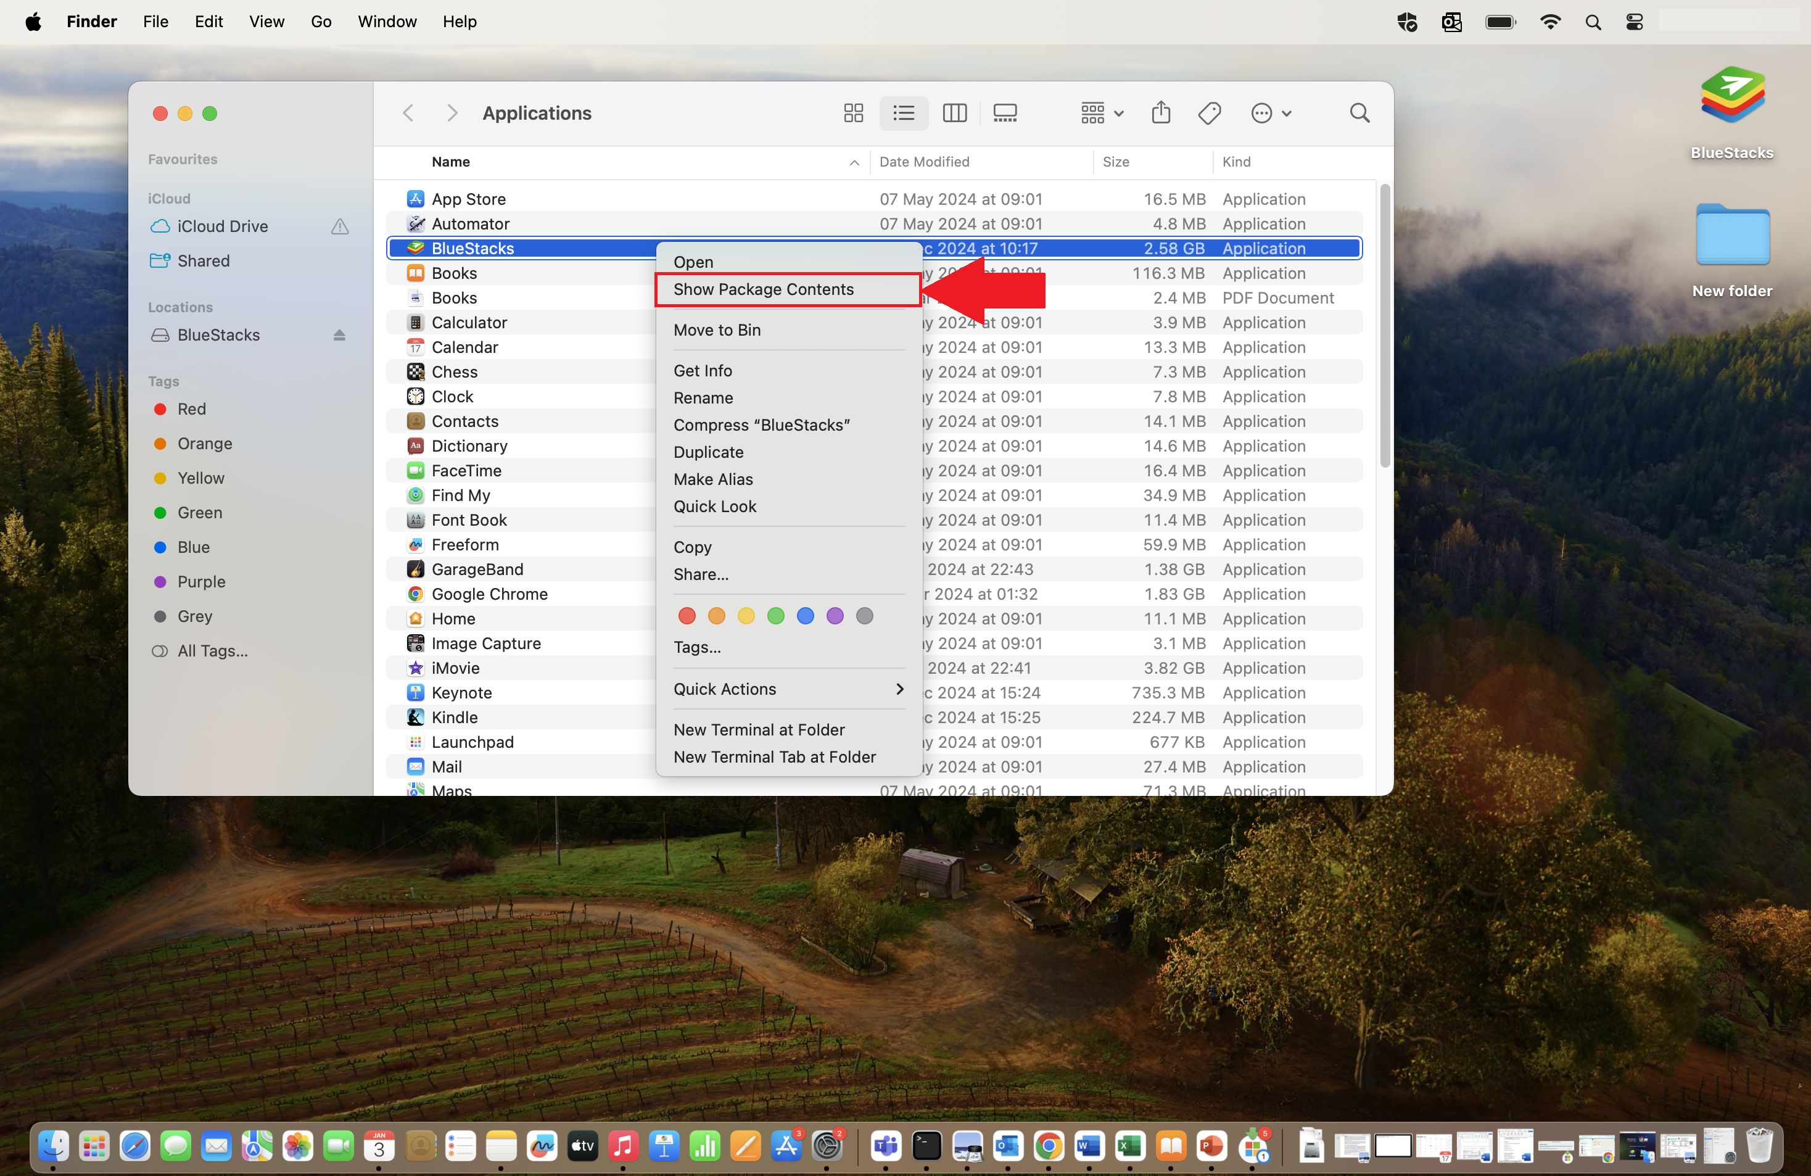
Task: Choose Copy from the context menu
Action: click(789, 547)
